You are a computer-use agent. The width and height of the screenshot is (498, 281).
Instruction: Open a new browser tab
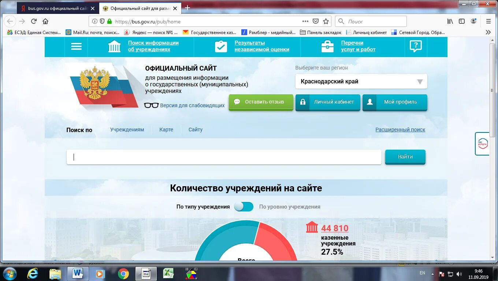(187, 8)
